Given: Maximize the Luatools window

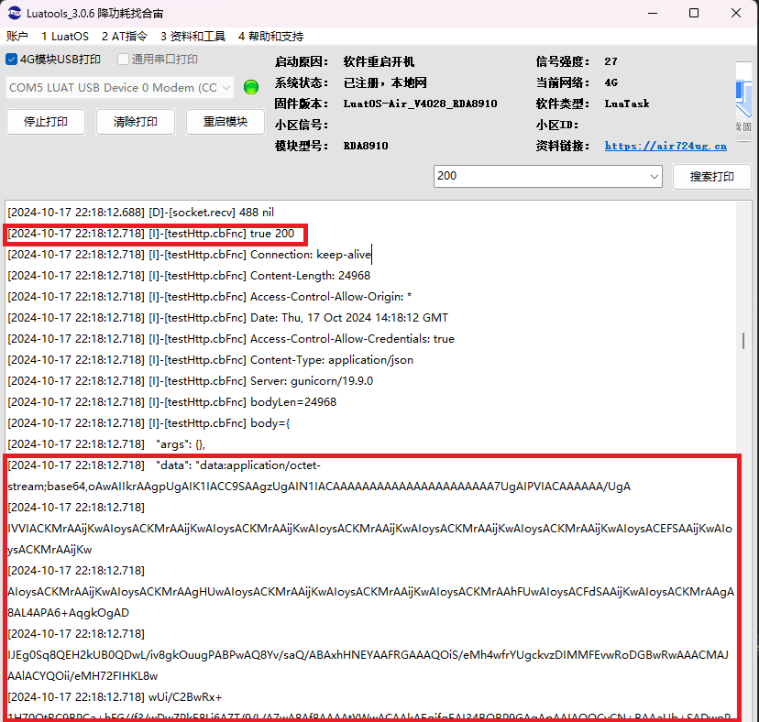Looking at the screenshot, I should coord(693,13).
